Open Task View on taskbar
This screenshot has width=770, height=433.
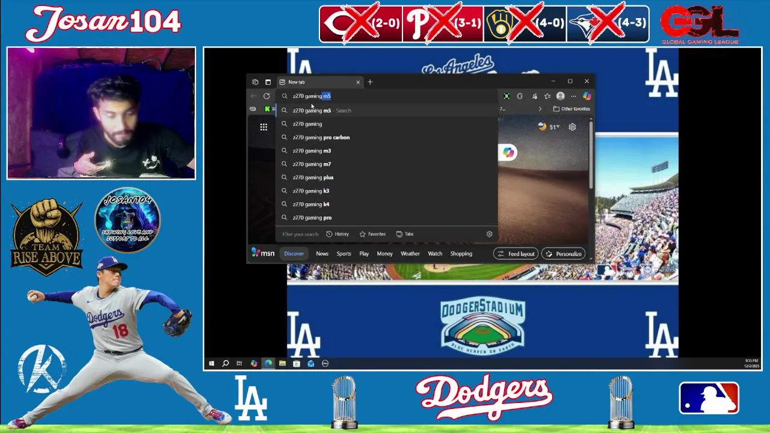click(239, 363)
